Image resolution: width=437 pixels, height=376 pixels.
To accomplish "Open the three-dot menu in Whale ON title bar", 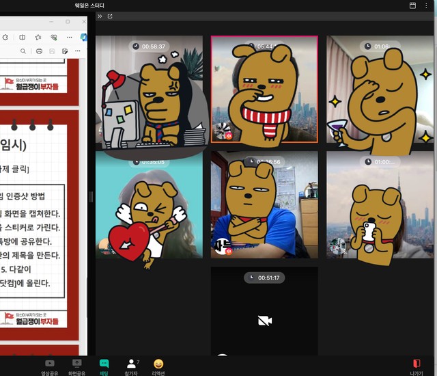I will [426, 5].
